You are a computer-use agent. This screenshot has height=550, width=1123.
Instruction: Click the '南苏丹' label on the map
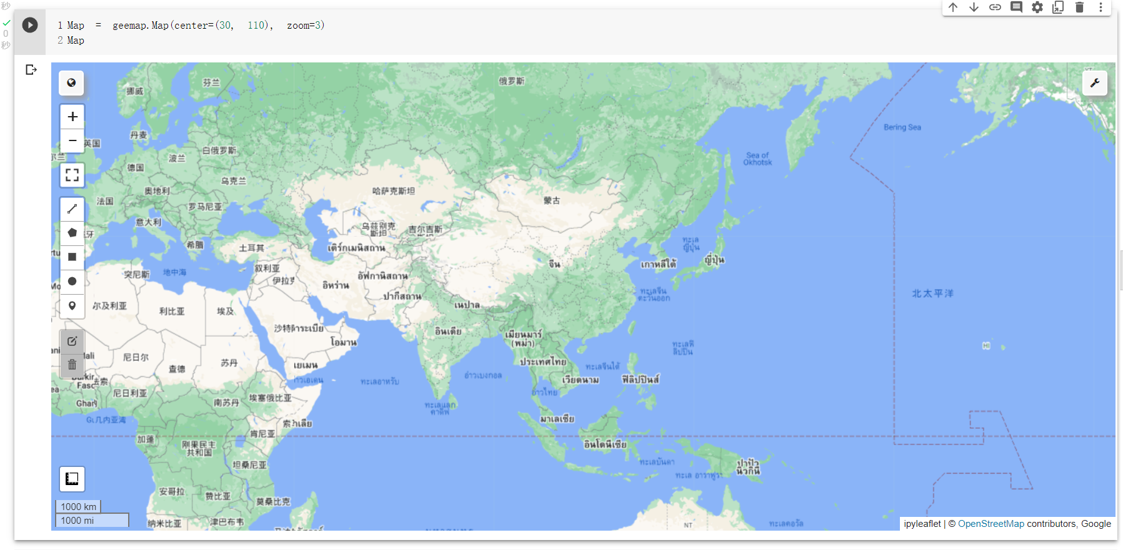pos(226,403)
